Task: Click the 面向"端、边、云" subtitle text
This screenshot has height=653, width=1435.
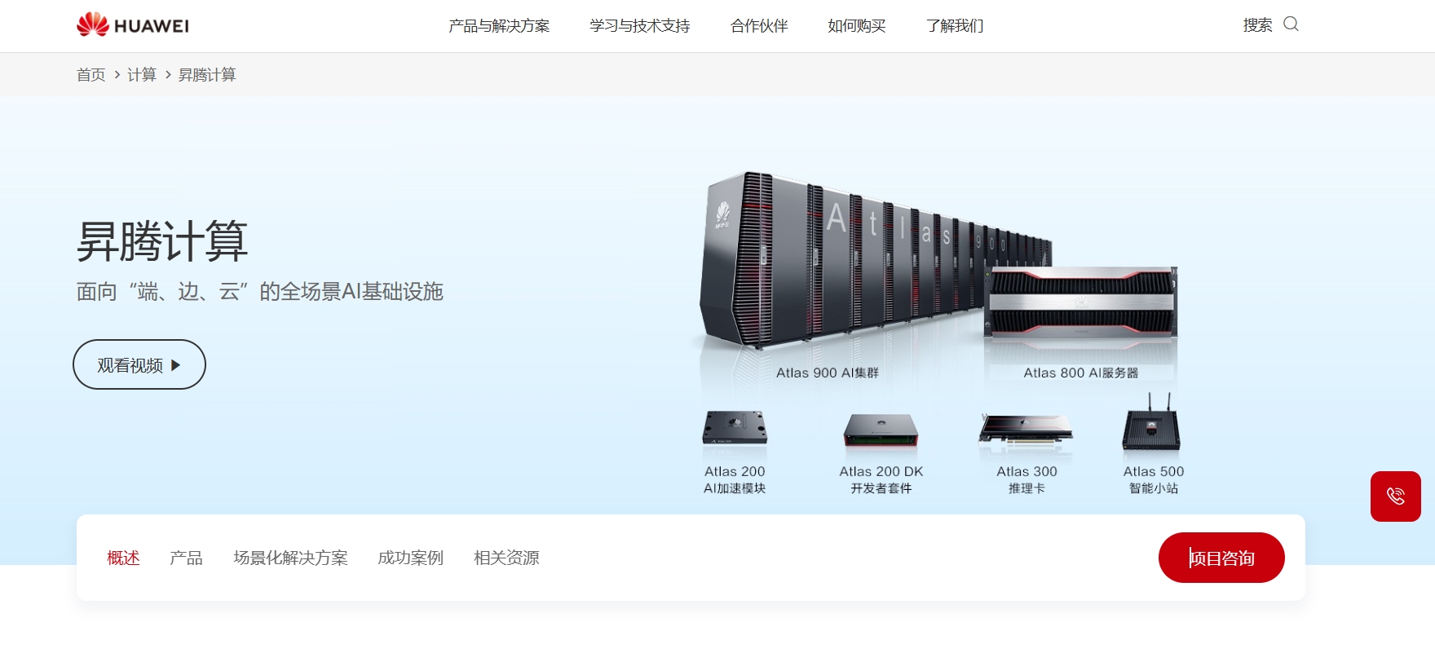Action: (x=260, y=291)
